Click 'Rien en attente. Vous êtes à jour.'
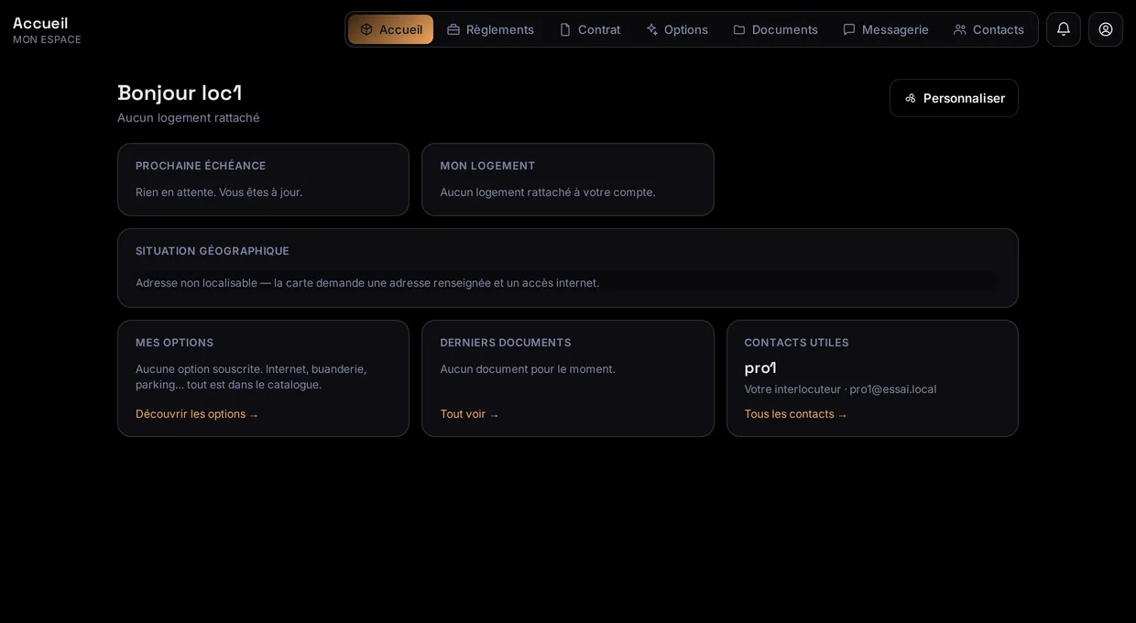The height and width of the screenshot is (623, 1136). point(219,192)
